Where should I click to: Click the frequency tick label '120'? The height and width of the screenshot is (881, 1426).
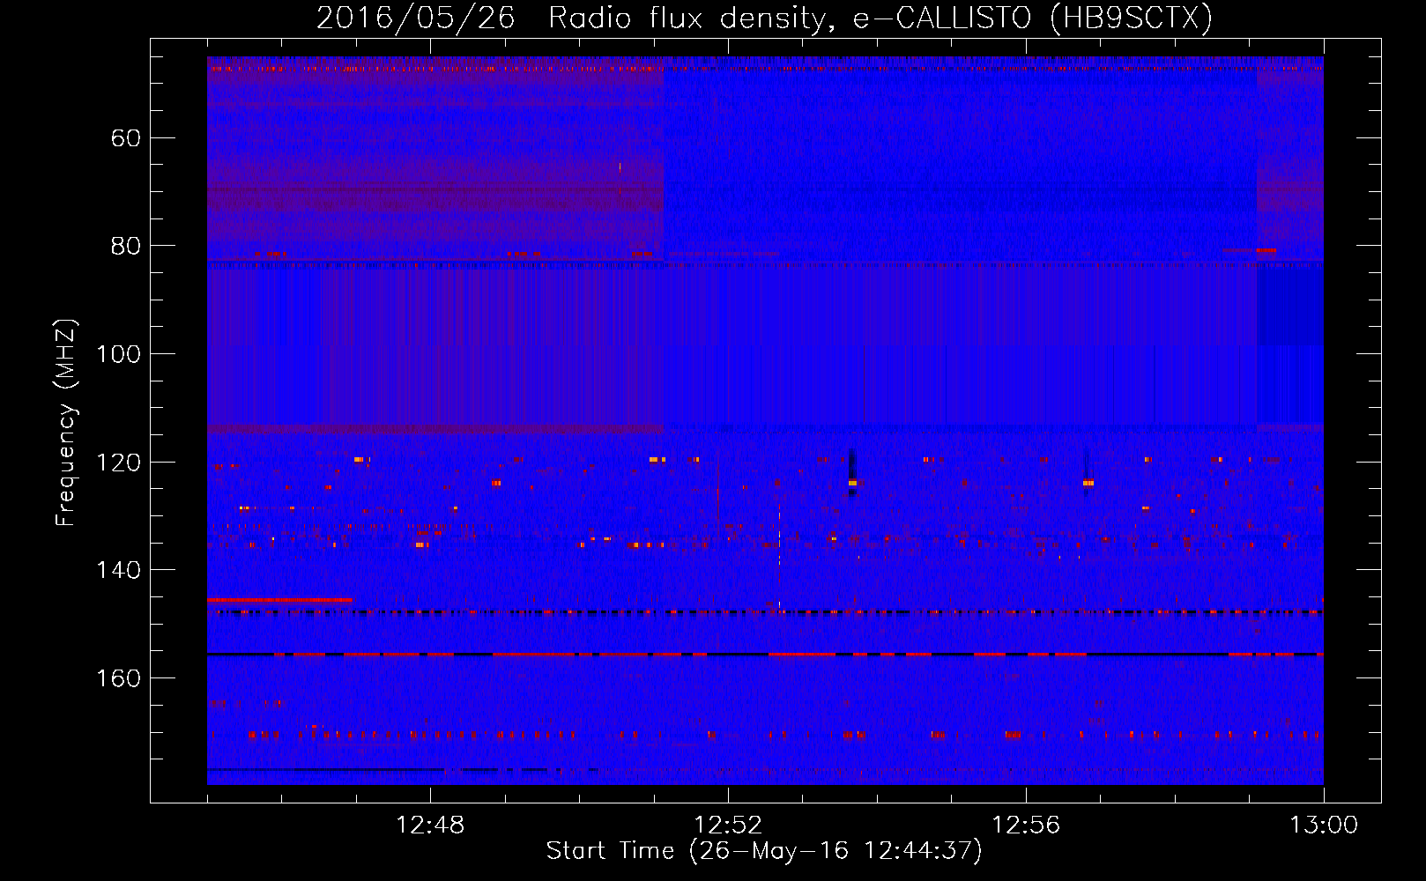tap(118, 463)
